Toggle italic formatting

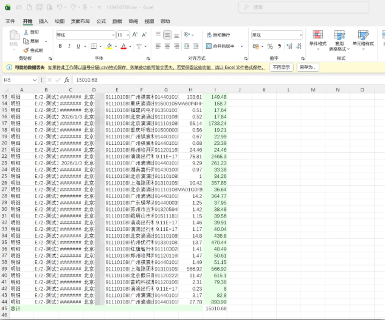pyautogui.click(x=69, y=46)
